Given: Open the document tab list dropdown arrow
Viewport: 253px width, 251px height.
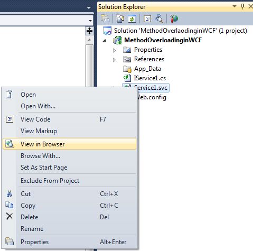Looking at the screenshot, I should pyautogui.click(x=89, y=8).
